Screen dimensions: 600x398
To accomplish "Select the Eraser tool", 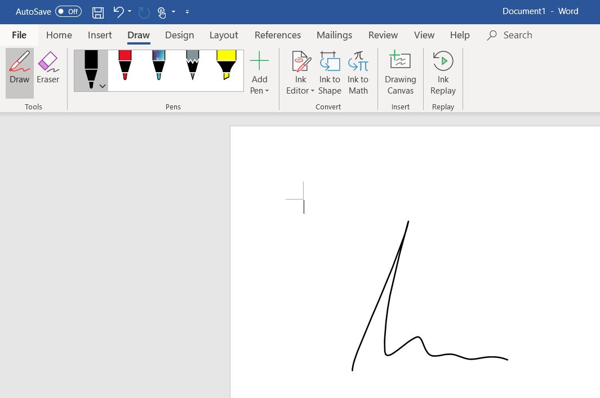I will [x=48, y=68].
